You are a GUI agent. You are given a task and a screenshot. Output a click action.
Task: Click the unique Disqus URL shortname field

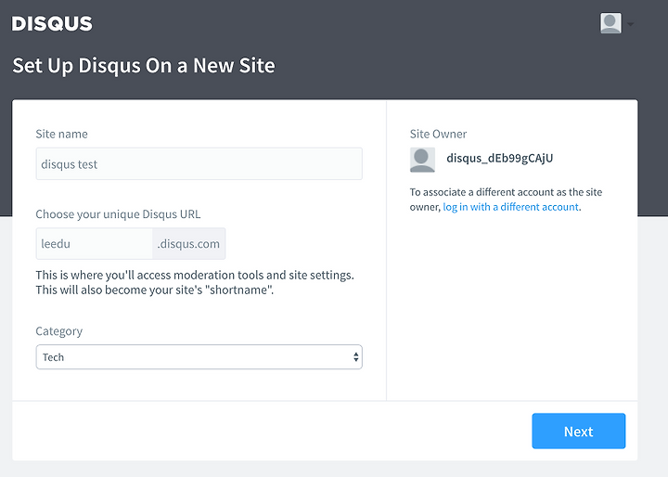(94, 244)
